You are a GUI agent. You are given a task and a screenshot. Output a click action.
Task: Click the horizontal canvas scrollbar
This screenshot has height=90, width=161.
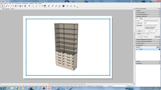[67, 84]
